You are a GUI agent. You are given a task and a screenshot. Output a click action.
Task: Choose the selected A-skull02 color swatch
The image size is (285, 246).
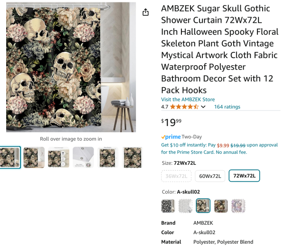tap(203, 206)
